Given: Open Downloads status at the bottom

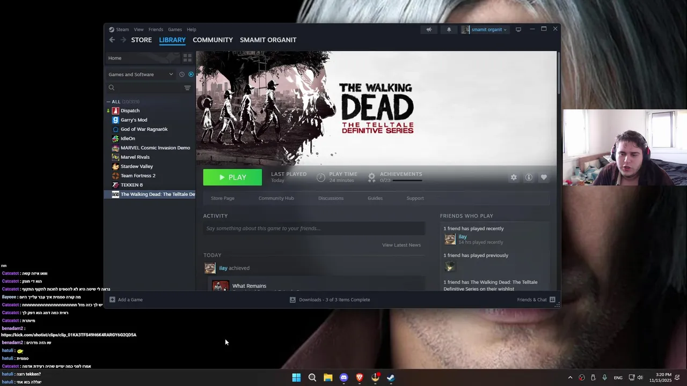Looking at the screenshot, I should 330,300.
